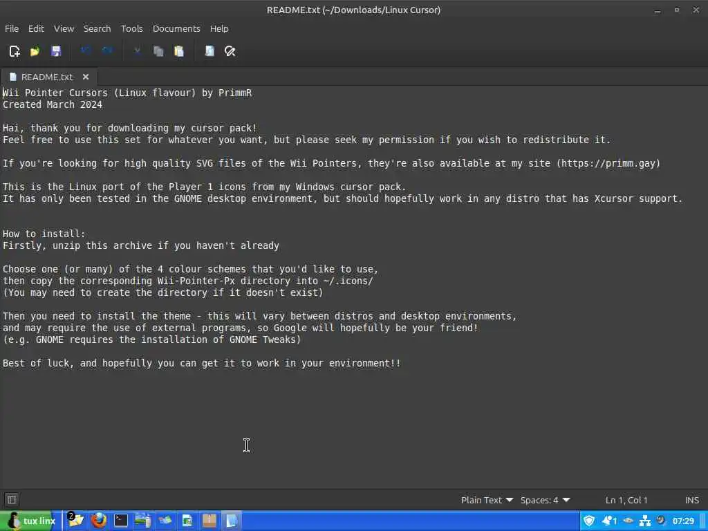Open Find and Replace toolbar icon
708x531 pixels.
point(230,51)
